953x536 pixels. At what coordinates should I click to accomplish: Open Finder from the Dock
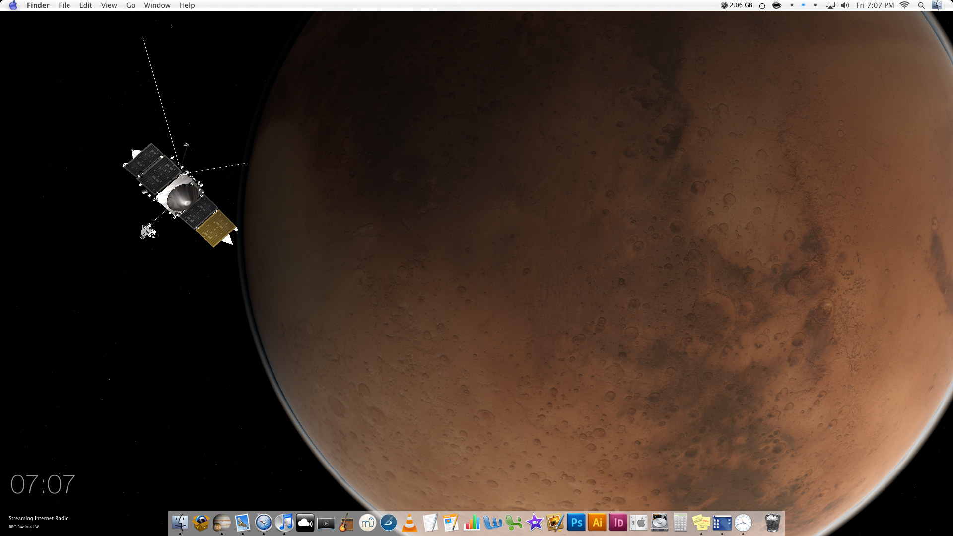click(180, 523)
